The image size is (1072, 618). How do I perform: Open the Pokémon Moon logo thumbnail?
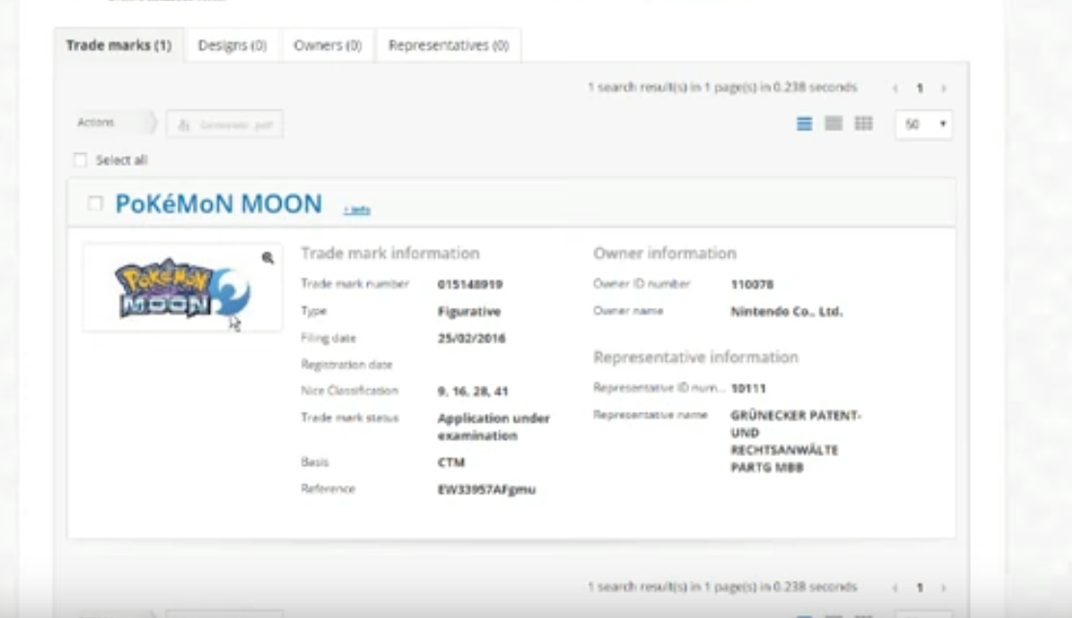tap(183, 288)
